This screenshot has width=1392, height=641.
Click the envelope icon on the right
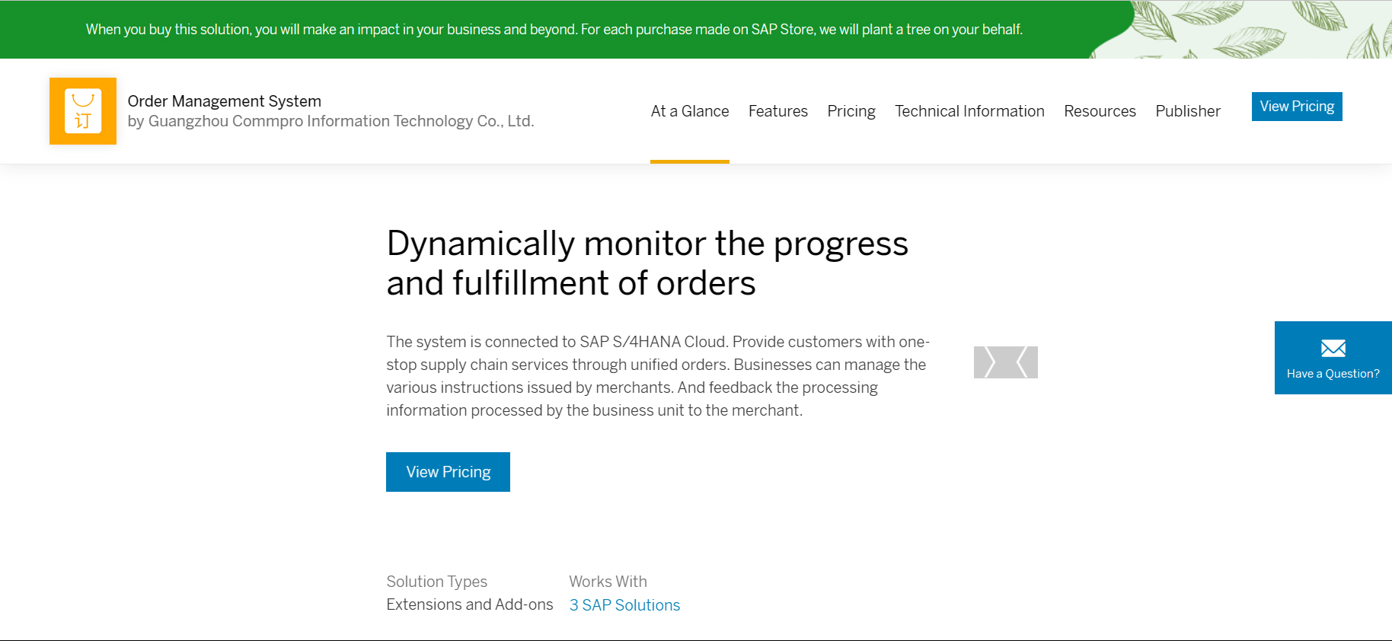(x=1333, y=349)
